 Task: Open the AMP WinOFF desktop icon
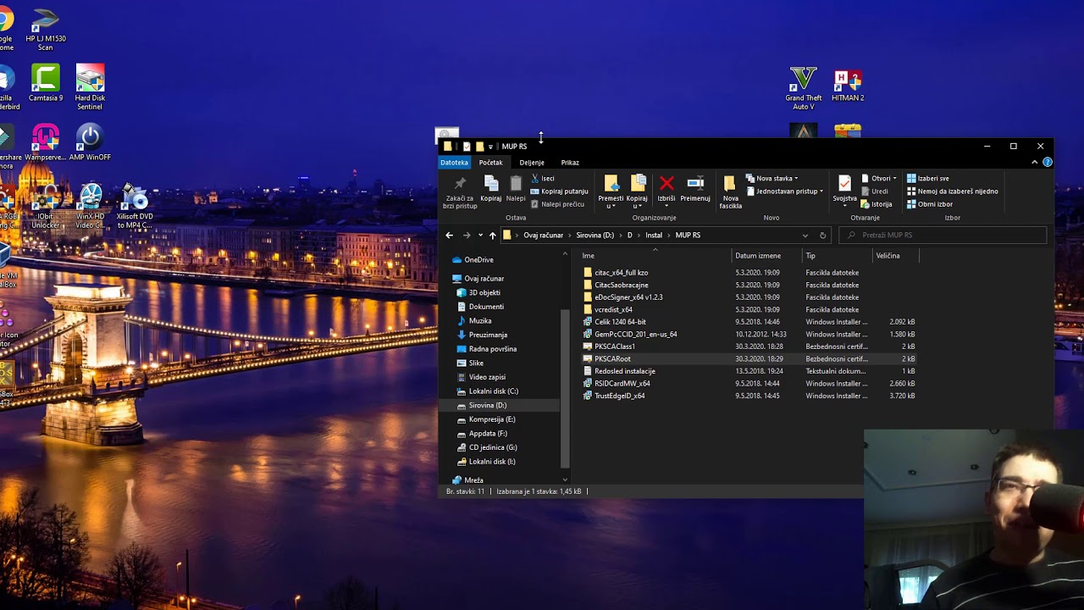pos(89,142)
